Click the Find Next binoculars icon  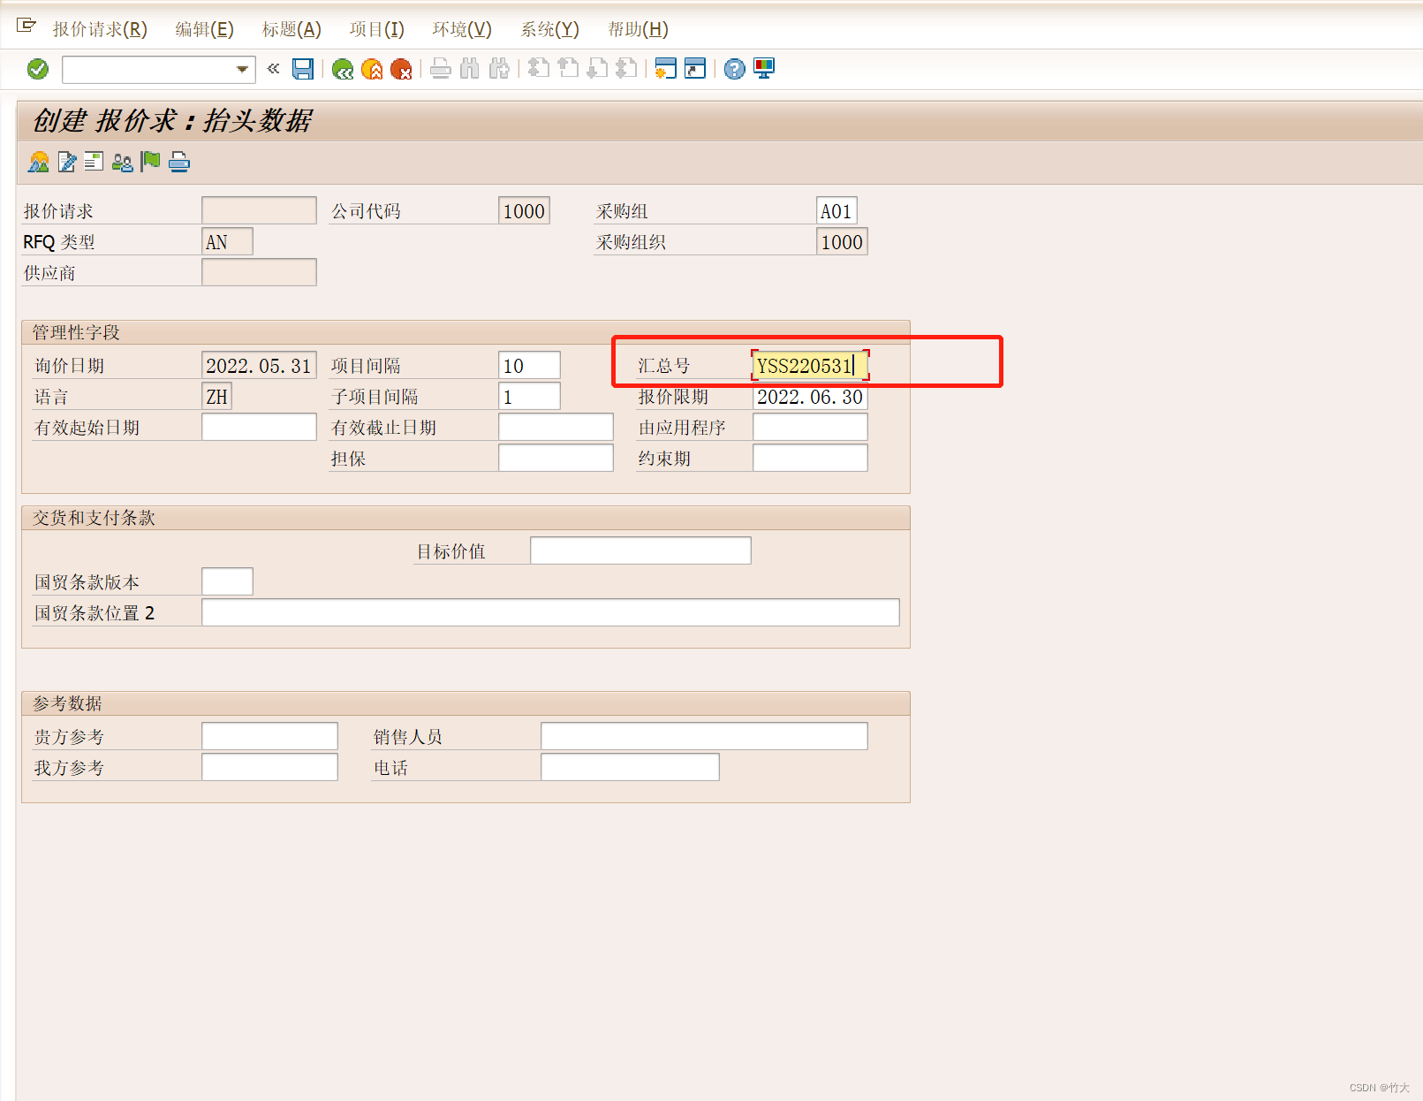(499, 69)
